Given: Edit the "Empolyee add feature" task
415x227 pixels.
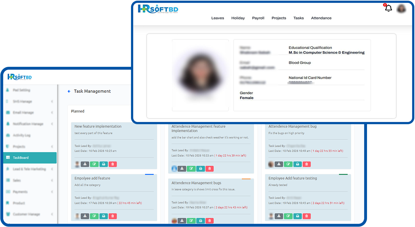Looking at the screenshot, I should click(94, 216).
